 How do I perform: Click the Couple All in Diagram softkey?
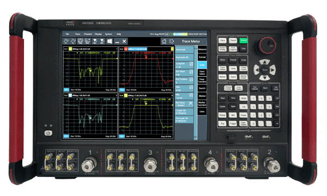tap(184, 112)
